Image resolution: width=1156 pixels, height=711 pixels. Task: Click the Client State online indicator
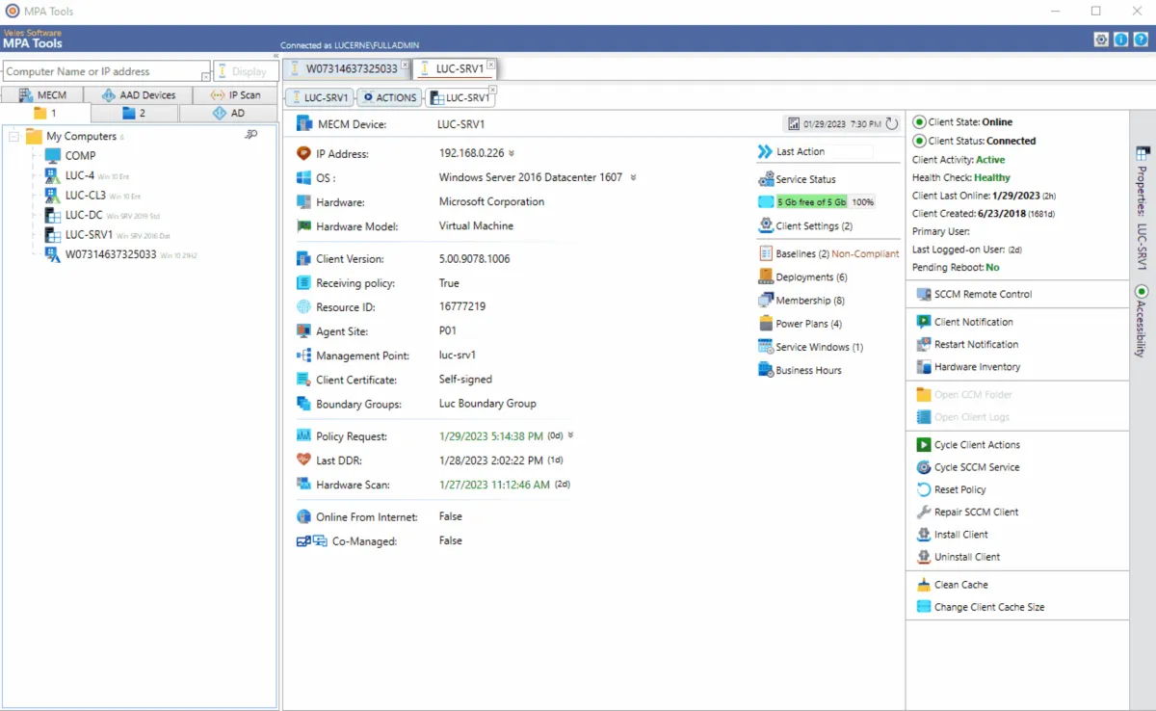(918, 122)
